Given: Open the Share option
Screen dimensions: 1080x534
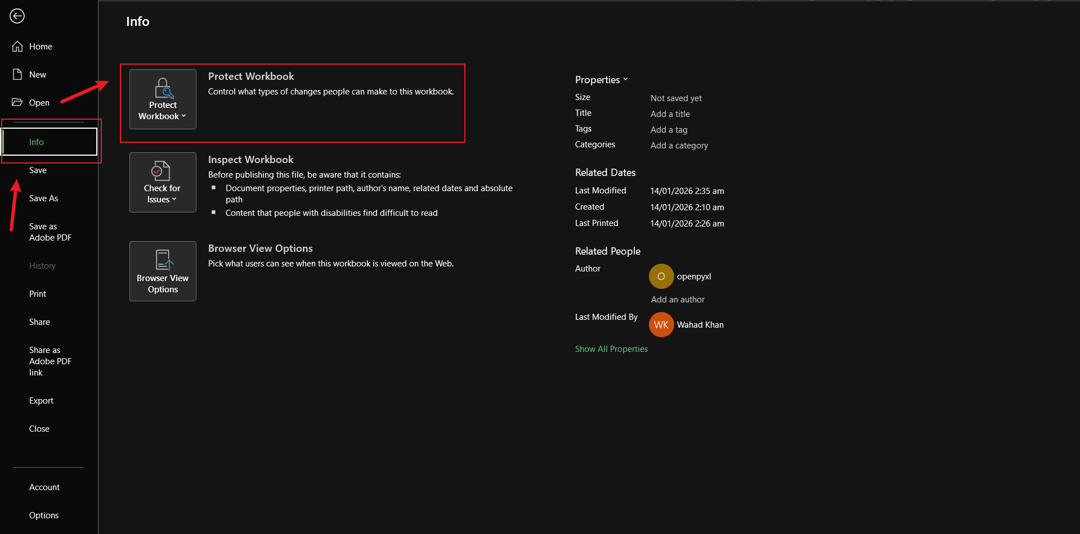Looking at the screenshot, I should [39, 322].
